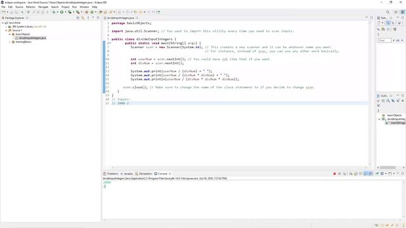The image size is (406, 228).
Task: Click the Task List new task icon
Action: pyautogui.click(x=379, y=23)
